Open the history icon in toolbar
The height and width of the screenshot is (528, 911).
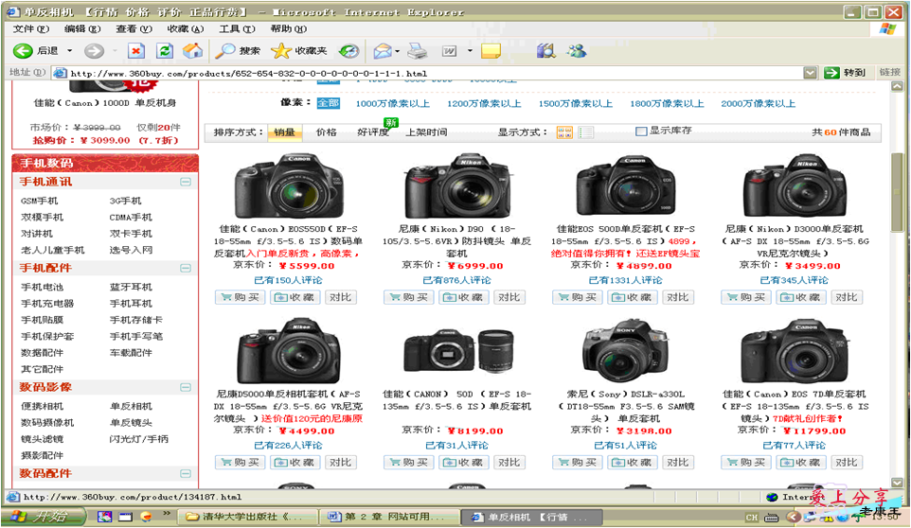click(348, 51)
